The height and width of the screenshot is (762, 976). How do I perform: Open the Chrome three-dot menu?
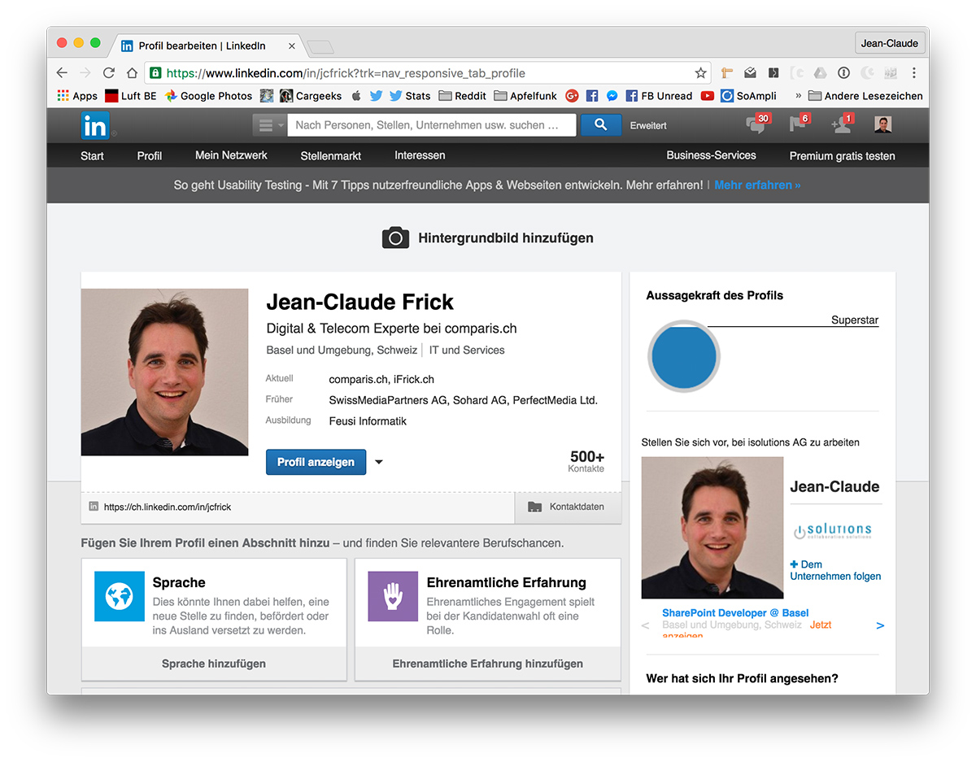pyautogui.click(x=914, y=73)
